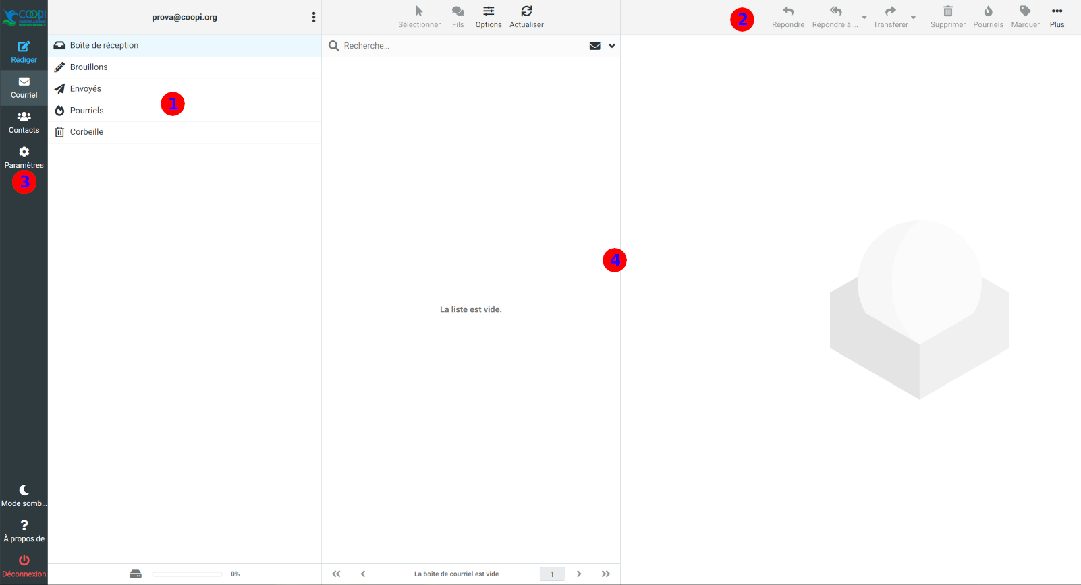Click the Déconnexion power icon
This screenshot has height=585, width=1081.
[24, 561]
